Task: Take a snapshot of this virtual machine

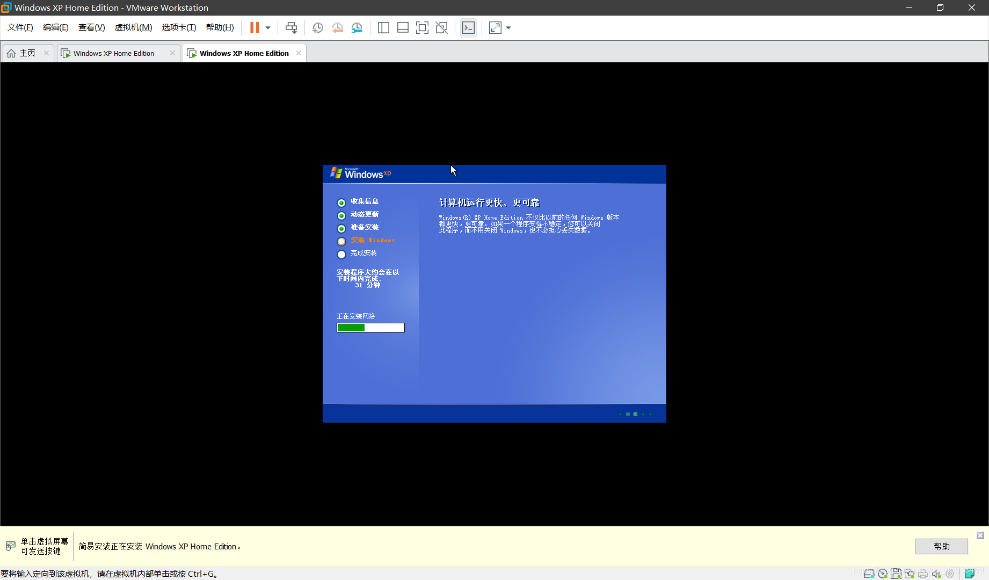Action: click(x=318, y=28)
